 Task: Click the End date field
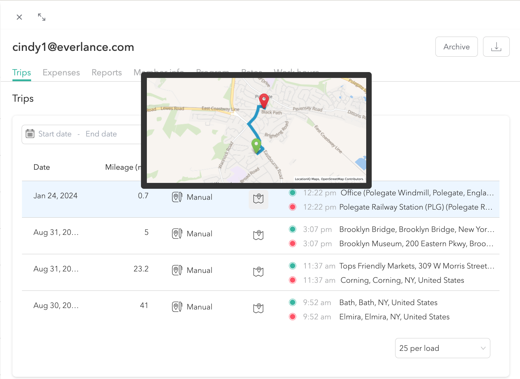point(101,134)
